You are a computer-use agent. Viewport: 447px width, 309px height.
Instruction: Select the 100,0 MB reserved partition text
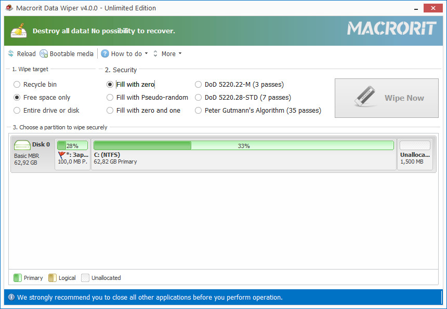tap(73, 162)
